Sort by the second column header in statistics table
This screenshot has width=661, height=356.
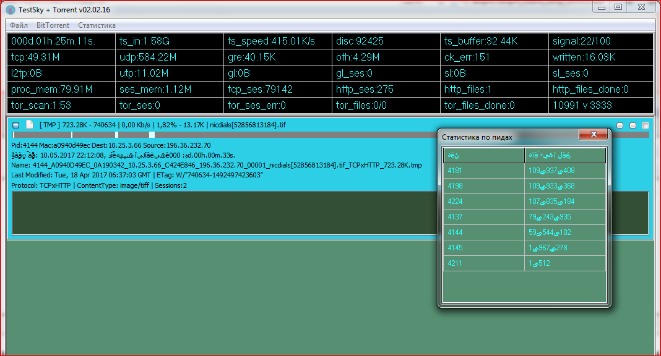(x=564, y=155)
